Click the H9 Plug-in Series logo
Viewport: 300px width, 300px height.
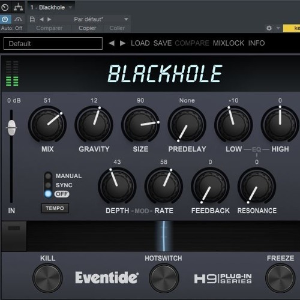[223, 278]
